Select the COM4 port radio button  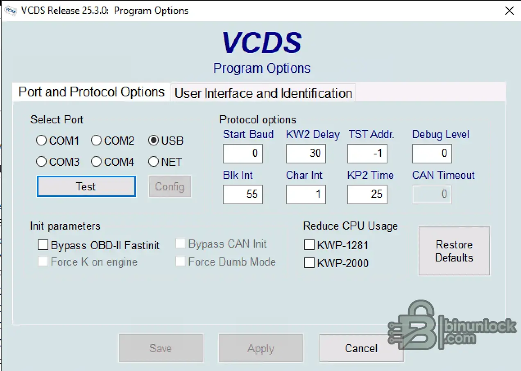[96, 162]
